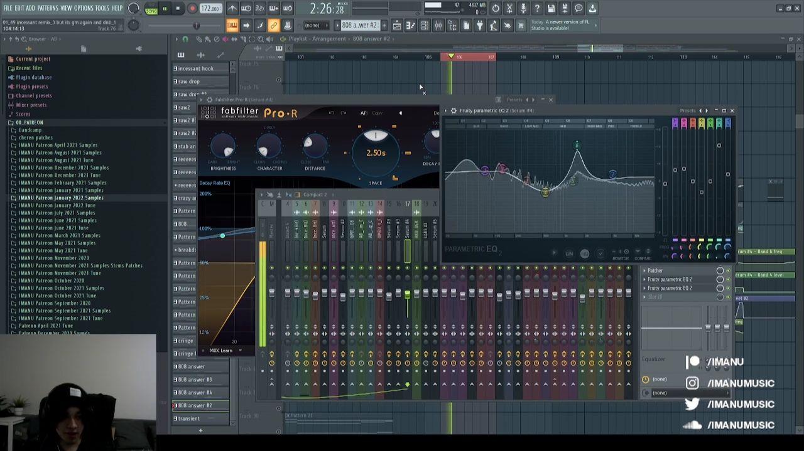804x451 pixels.
Task: Open FabFilter Pro-R plugin options gear
Action: [209, 100]
